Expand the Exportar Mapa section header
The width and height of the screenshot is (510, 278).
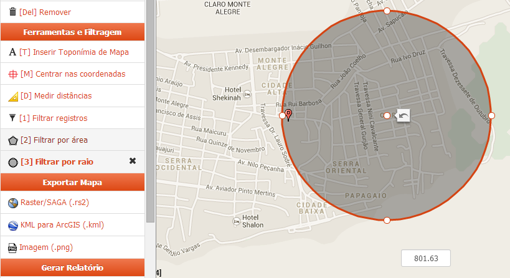72,183
